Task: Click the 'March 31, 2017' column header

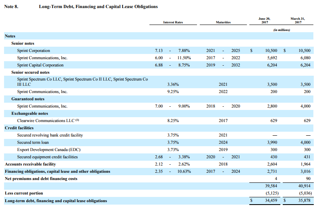Action: (298, 21)
